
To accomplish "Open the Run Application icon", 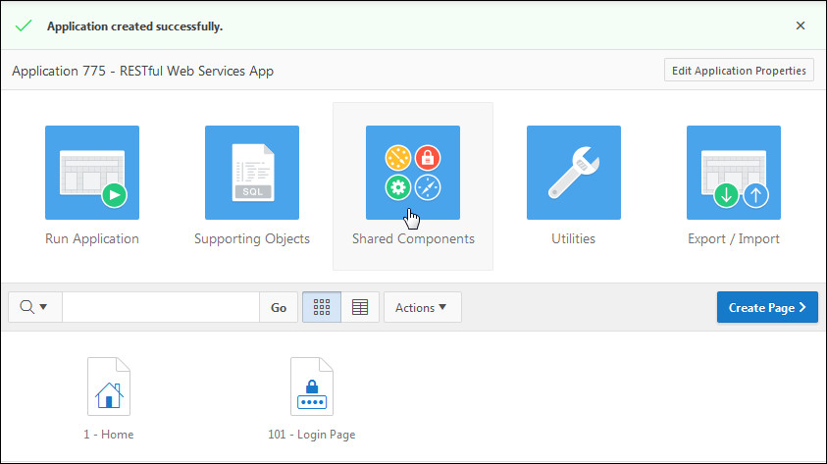I will [92, 173].
